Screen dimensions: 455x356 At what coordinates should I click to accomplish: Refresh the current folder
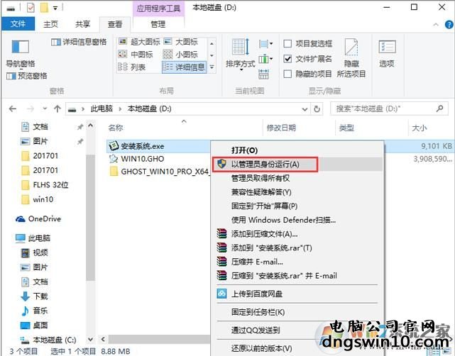317,109
